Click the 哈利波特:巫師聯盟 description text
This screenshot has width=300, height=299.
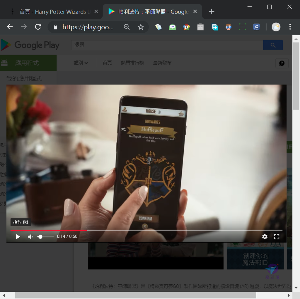pos(191,286)
